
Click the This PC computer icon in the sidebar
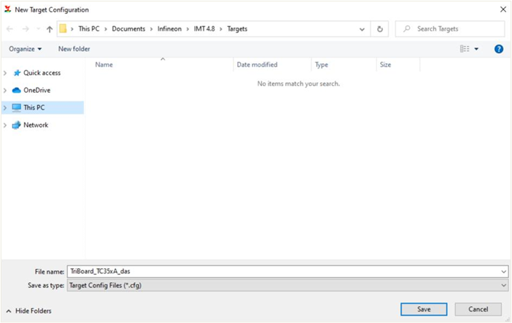(x=17, y=107)
